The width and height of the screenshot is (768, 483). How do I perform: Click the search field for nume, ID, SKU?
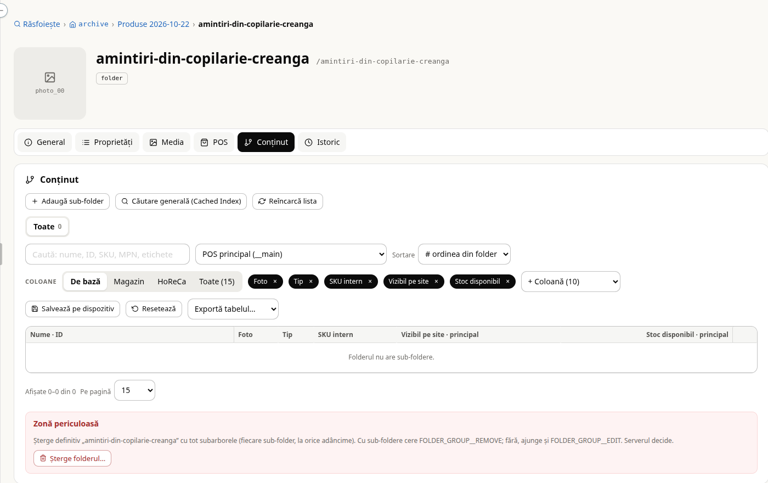point(108,254)
